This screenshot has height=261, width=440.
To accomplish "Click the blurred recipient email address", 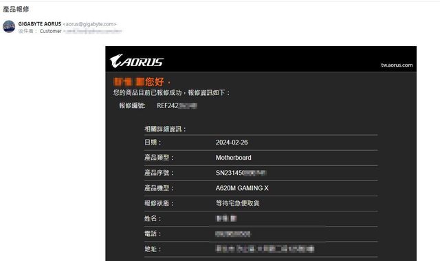I will (x=93, y=31).
